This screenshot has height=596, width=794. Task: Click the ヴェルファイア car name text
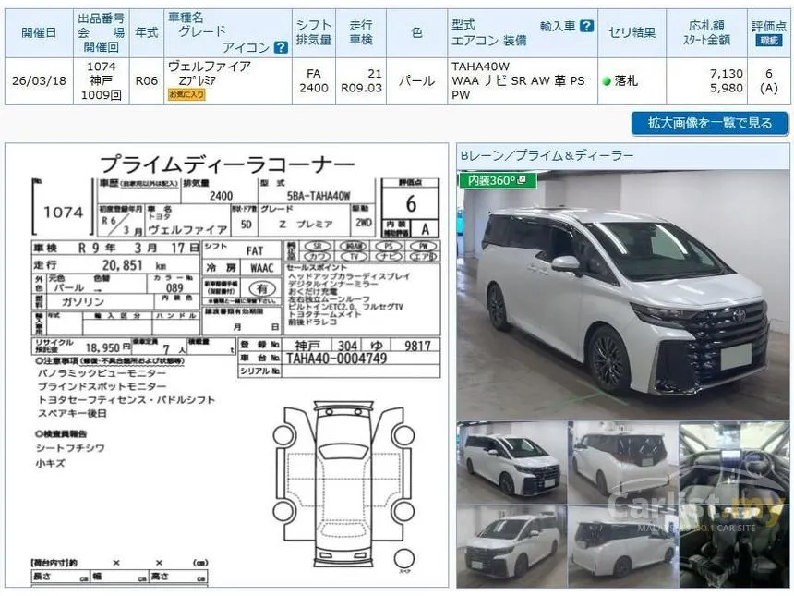210,67
